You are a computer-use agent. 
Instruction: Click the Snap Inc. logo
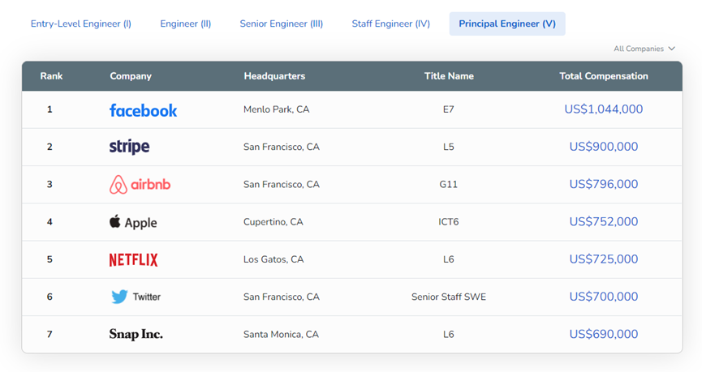136,334
